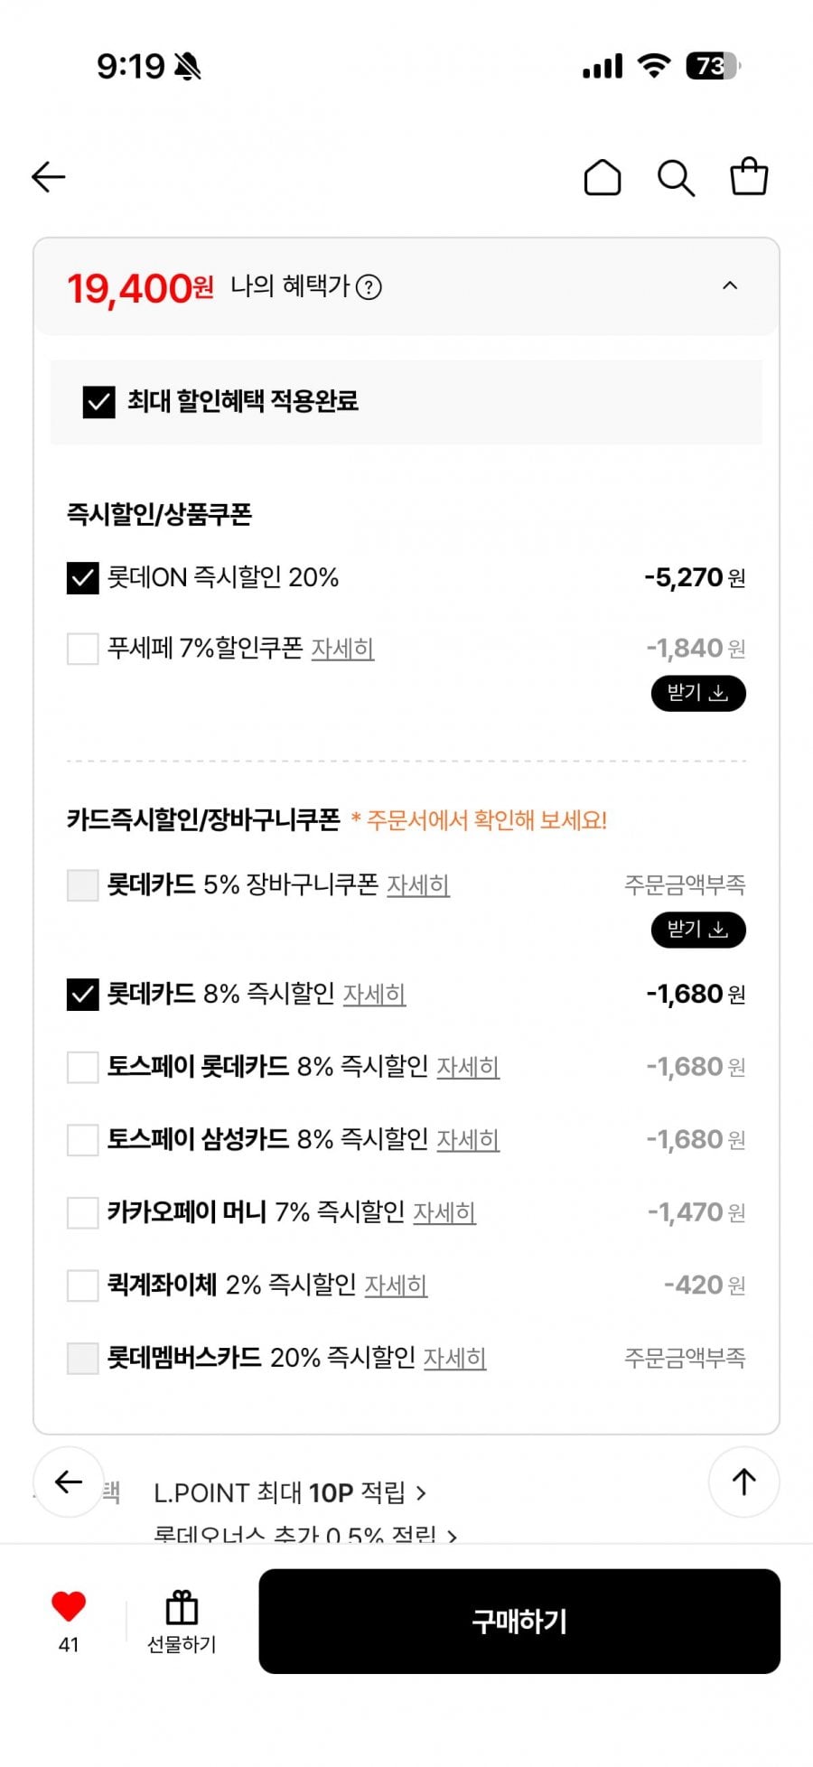Tap the red heart wishlist icon
813x1767 pixels.
point(69,1606)
